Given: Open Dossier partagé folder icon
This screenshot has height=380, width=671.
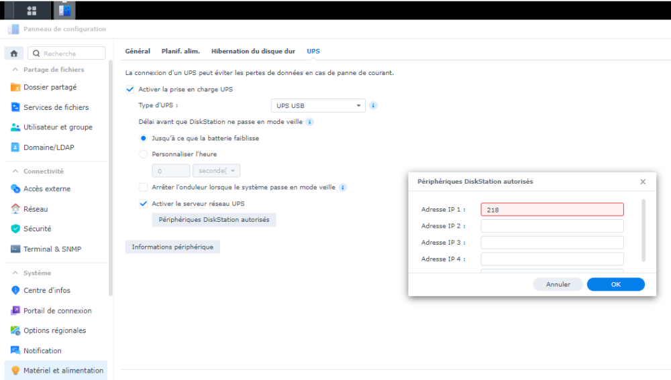Looking at the screenshot, I should click(x=15, y=87).
